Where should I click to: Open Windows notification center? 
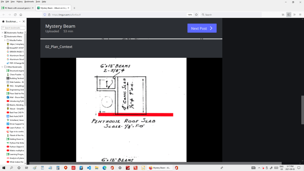tap(299, 168)
